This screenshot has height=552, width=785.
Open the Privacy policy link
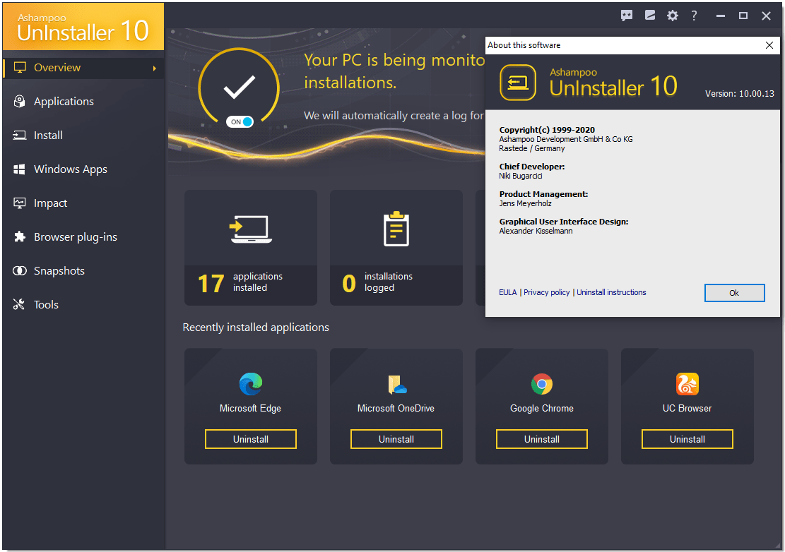(x=547, y=292)
